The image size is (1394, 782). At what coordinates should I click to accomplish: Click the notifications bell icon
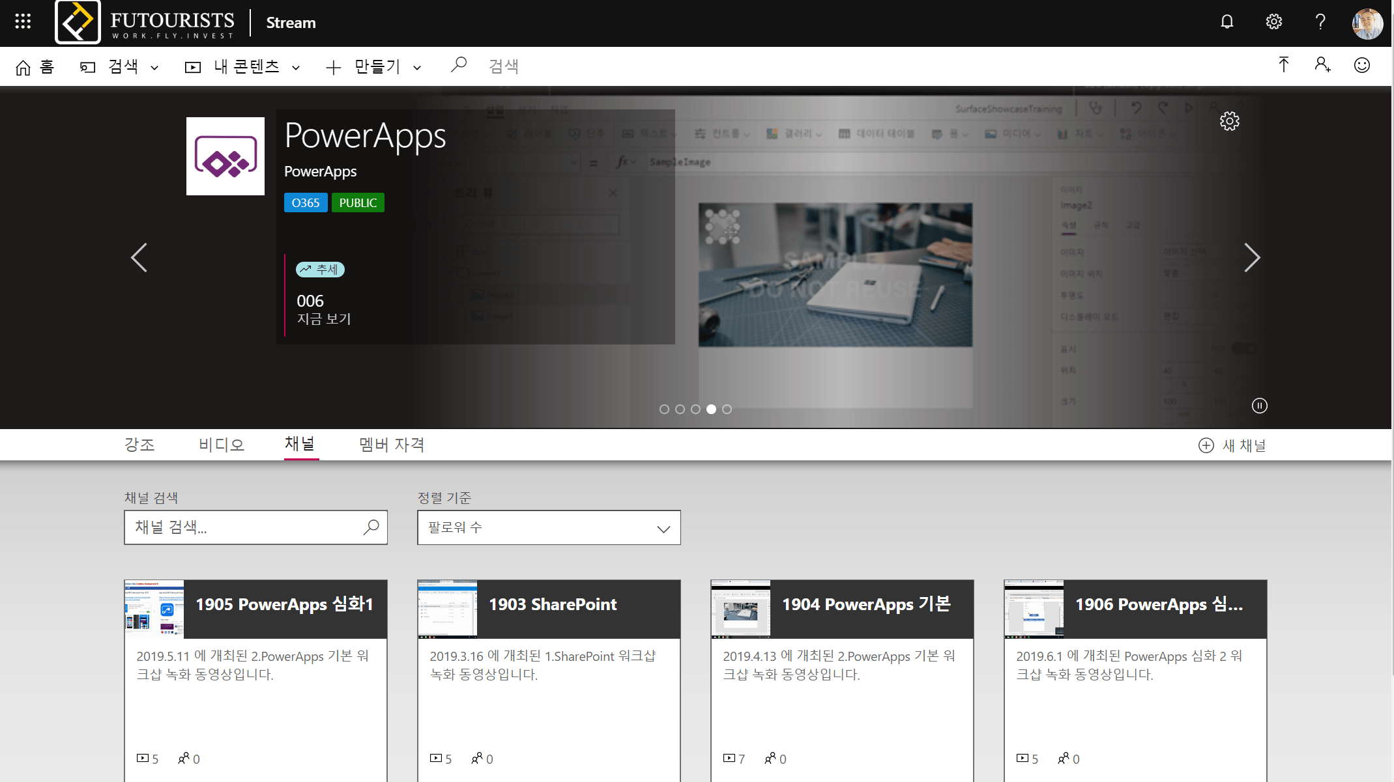[x=1227, y=22]
